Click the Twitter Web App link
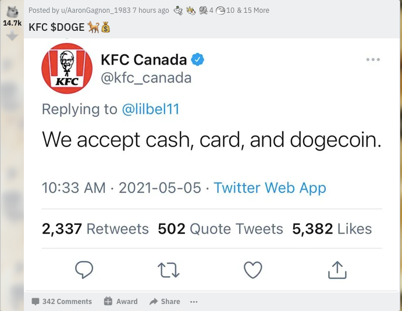The width and height of the screenshot is (402, 311). [x=270, y=188]
